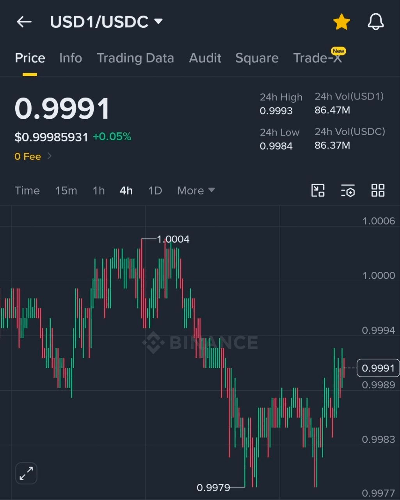Expand chart to fullscreen
This screenshot has width=400, height=500.
tap(26, 473)
